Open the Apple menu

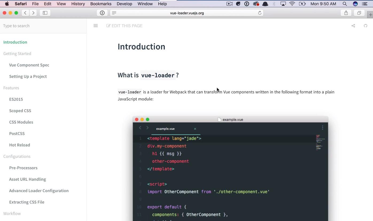pyautogui.click(x=7, y=4)
